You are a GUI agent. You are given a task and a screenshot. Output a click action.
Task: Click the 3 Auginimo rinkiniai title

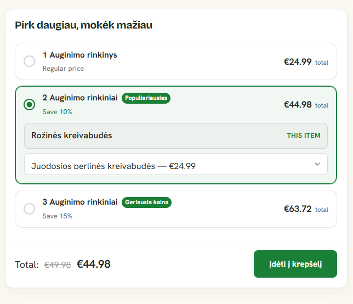80,202
